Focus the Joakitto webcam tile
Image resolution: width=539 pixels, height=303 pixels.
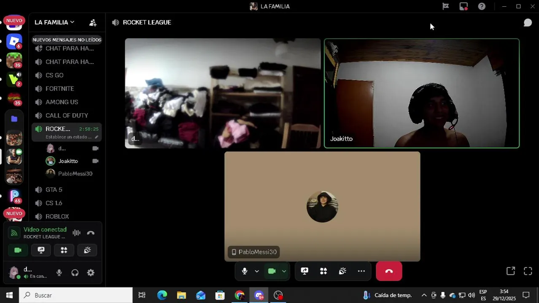click(x=421, y=93)
